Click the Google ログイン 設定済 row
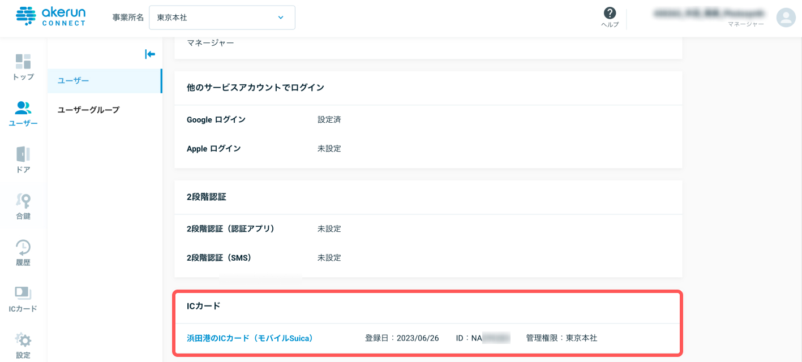Image resolution: width=802 pixels, height=362 pixels. point(428,120)
